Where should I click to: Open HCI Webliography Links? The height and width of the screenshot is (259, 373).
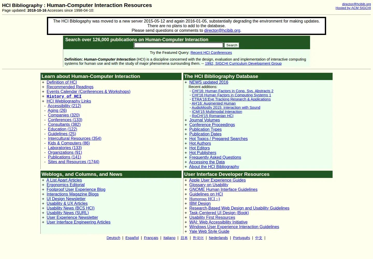coord(69,101)
